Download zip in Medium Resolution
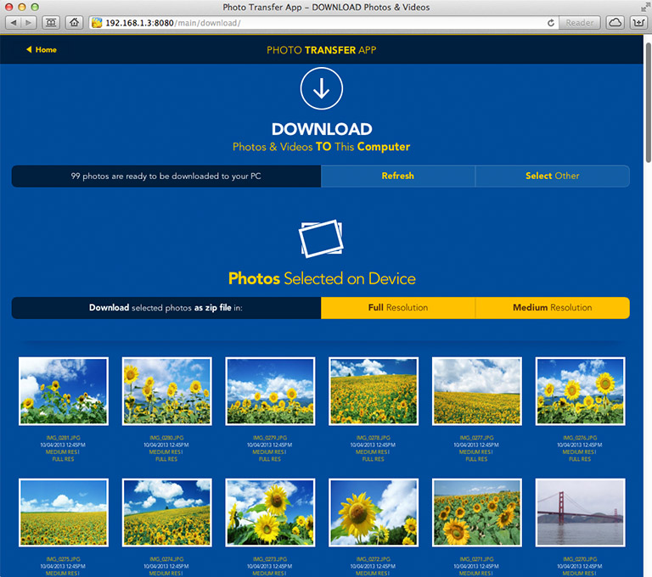 552,307
